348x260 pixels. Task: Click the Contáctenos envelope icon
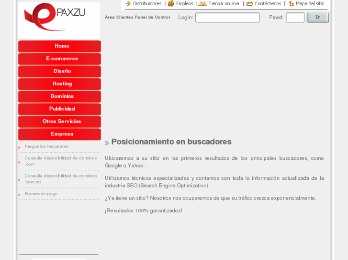[249, 3]
